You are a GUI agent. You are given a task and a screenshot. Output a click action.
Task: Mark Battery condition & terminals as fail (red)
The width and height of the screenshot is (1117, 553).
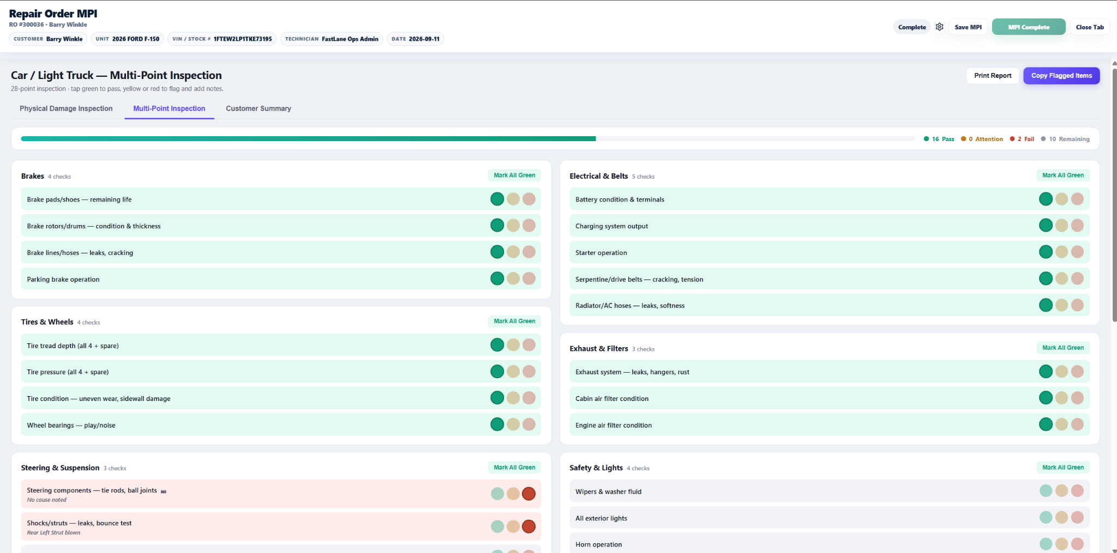coord(1077,199)
